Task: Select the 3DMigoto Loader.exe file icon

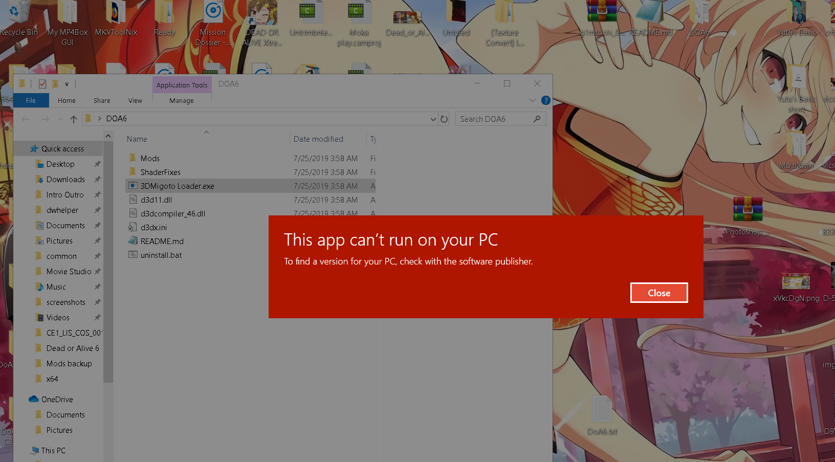Action: pyautogui.click(x=133, y=186)
